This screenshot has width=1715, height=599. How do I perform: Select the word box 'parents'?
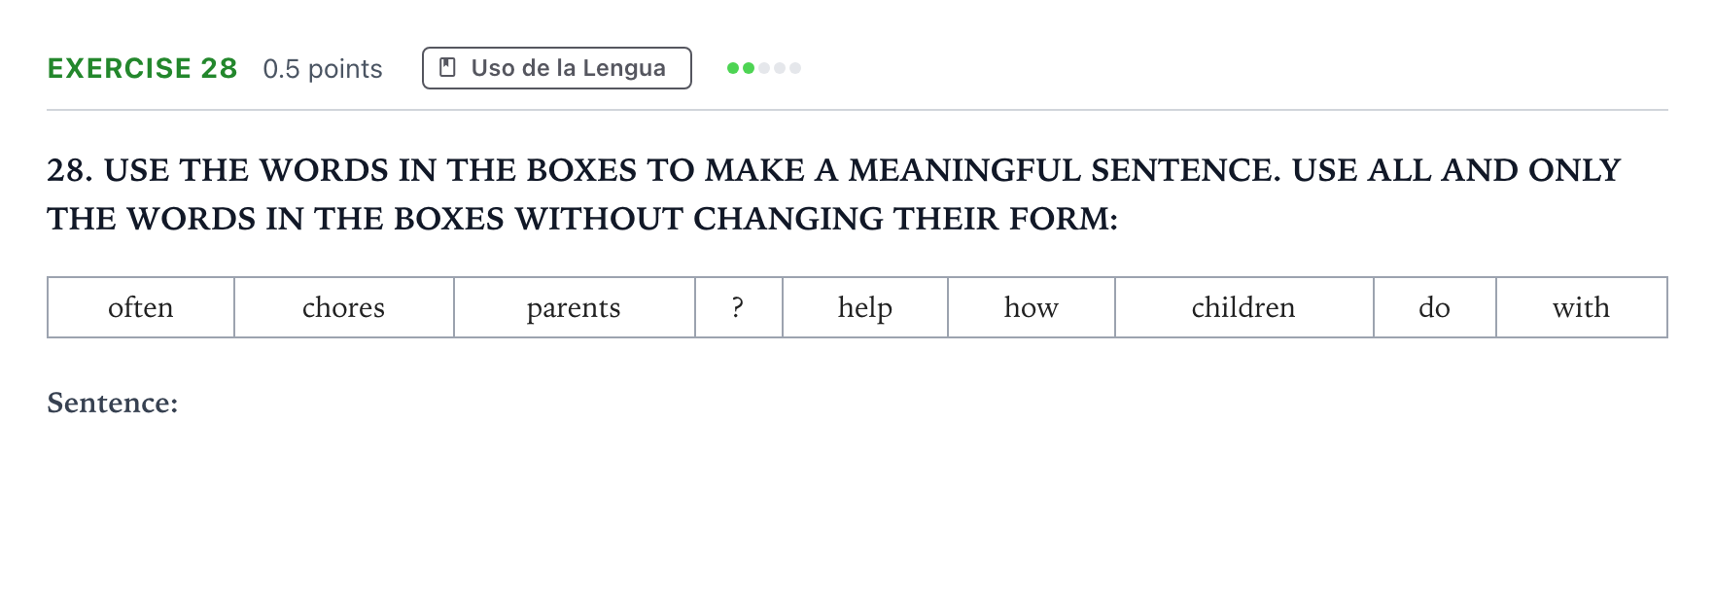tap(575, 307)
